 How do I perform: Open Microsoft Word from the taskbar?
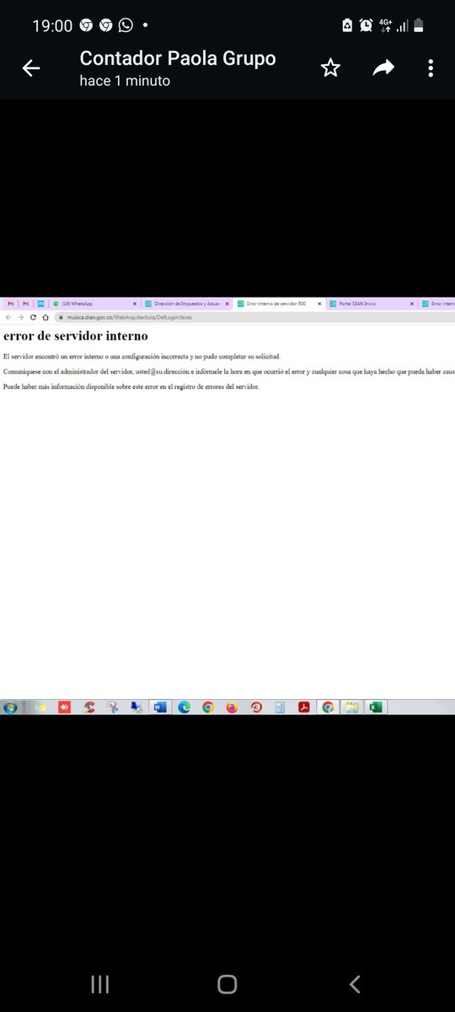(x=159, y=707)
